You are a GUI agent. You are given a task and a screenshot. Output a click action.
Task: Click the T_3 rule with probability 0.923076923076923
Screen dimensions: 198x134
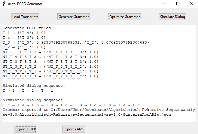coord(75,42)
